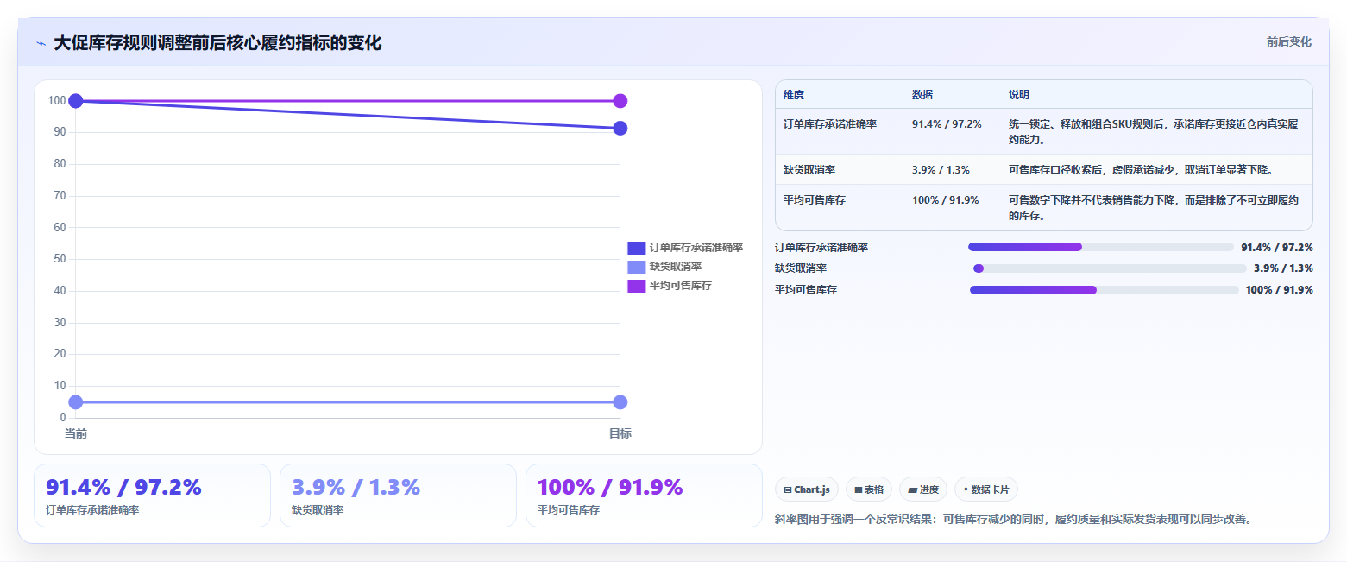Screen dimensions: 1347x562
Task: Click the 订单库存承诺准确率 progress bar
Action: [1101, 247]
